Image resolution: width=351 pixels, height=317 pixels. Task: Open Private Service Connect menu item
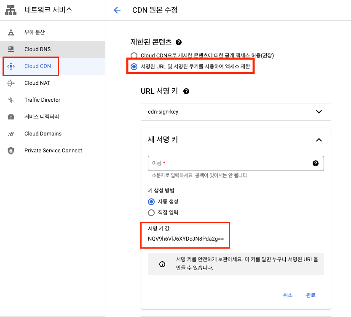52,151
